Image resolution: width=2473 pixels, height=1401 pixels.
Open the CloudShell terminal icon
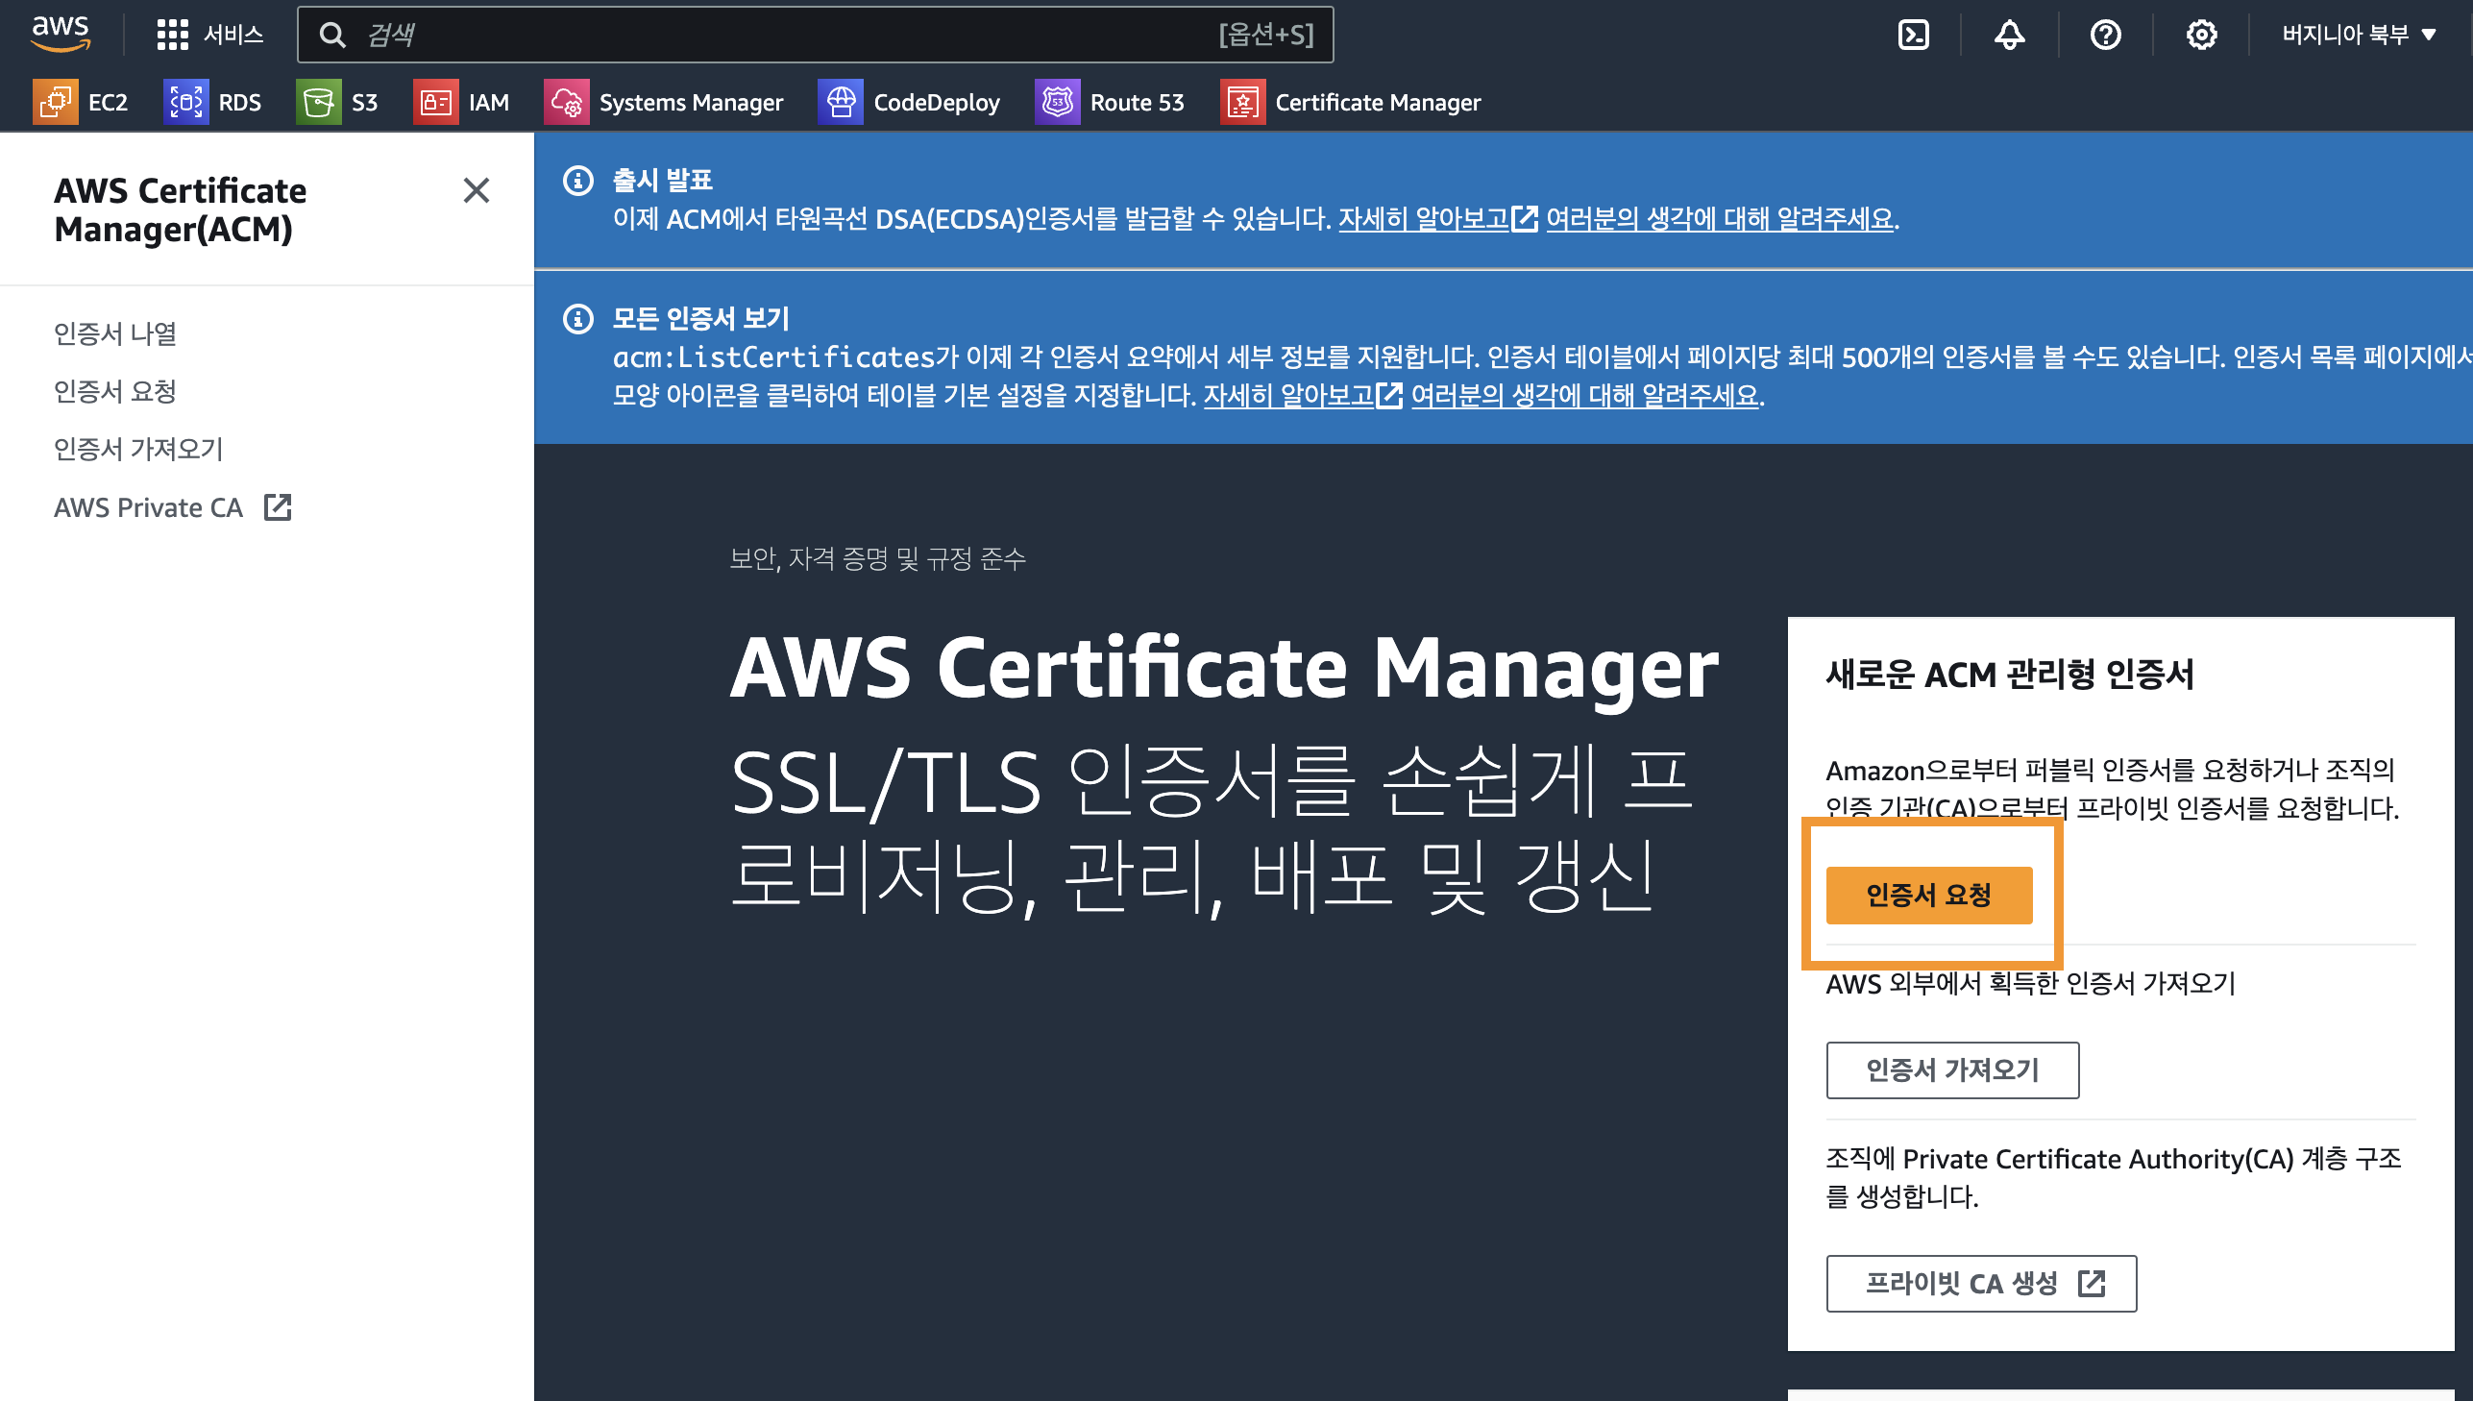point(1912,35)
